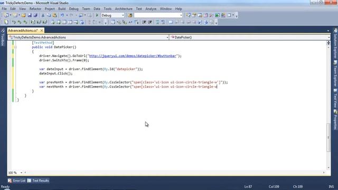Viewport: 338px width, 190px height.
Task: Click 'Col 109' in the status bar
Action: click(x=274, y=186)
